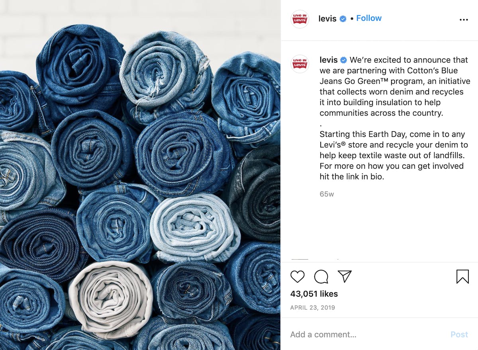478x350 pixels.
Task: Open comments via the speech bubble icon
Action: tap(321, 276)
